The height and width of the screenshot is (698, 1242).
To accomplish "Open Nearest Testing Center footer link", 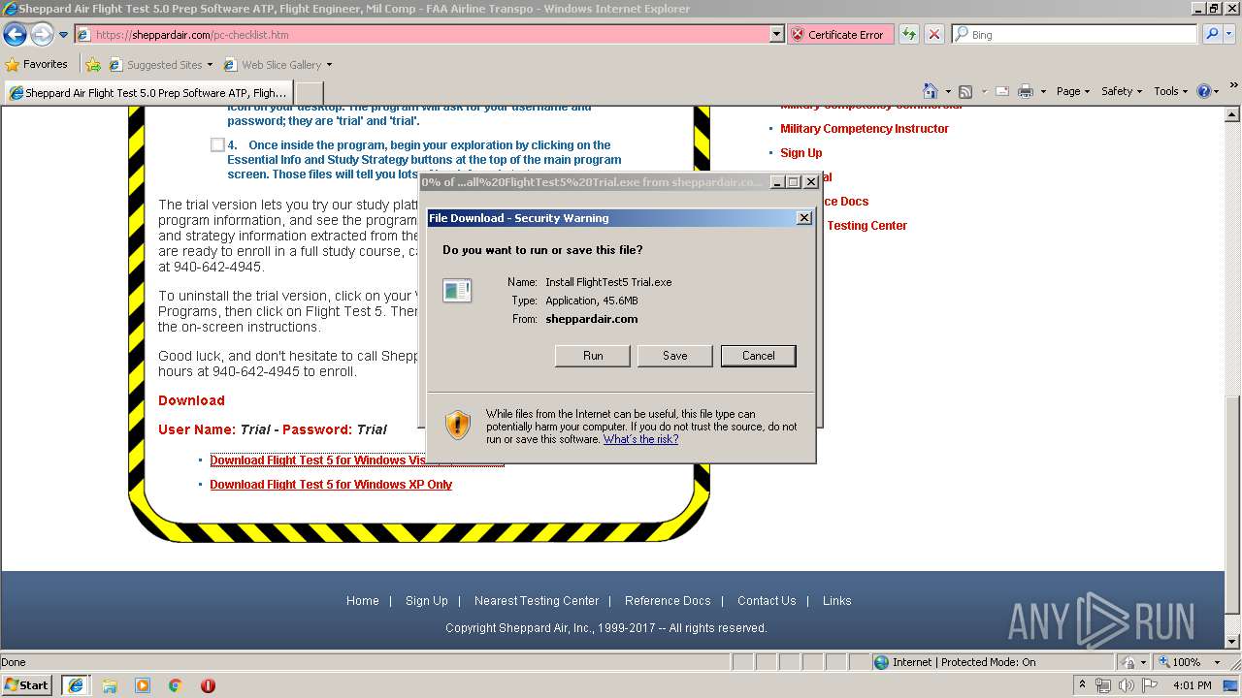I will (537, 601).
